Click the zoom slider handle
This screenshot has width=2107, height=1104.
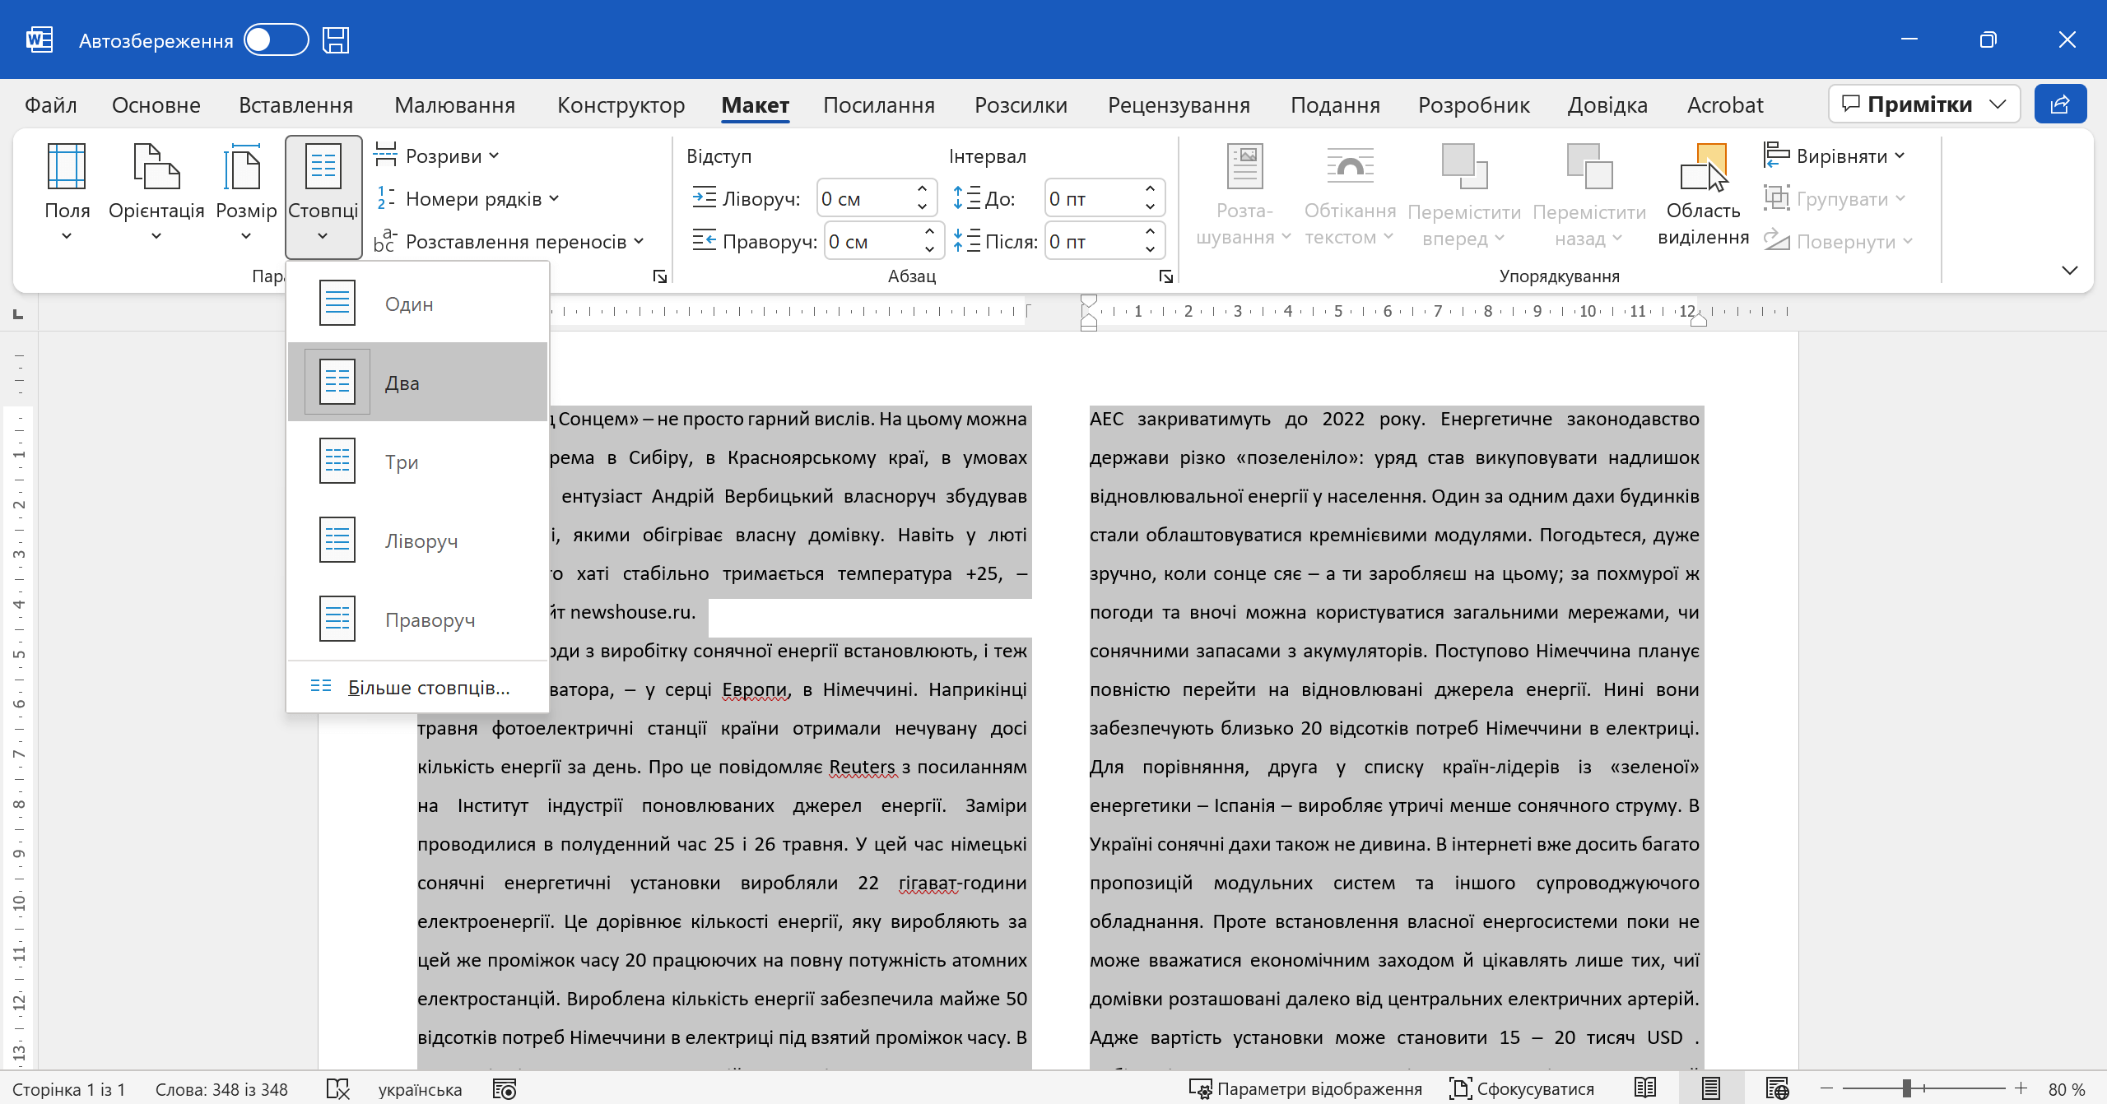[1906, 1088]
